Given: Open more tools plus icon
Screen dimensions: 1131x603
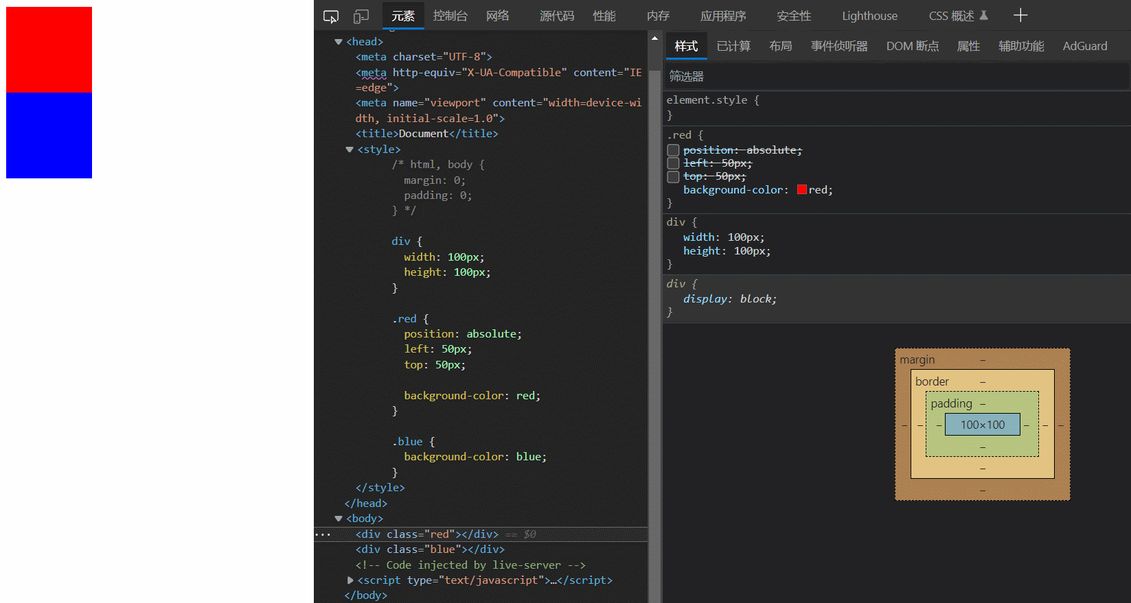Looking at the screenshot, I should click(x=1020, y=15).
